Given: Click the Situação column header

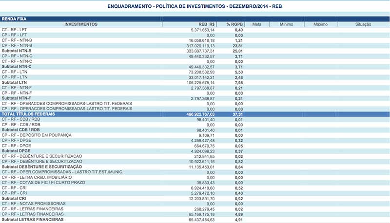Looking at the screenshot, I should [363, 24].
